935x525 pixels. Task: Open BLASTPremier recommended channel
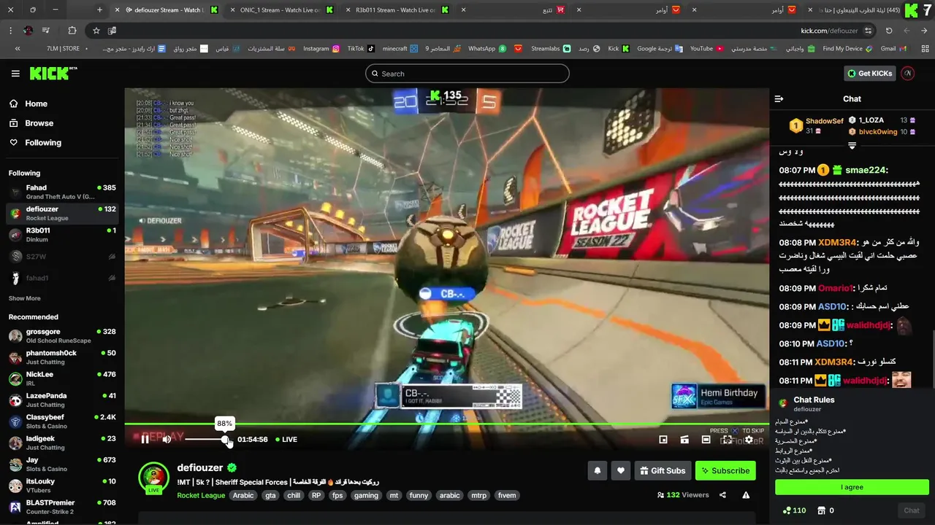point(62,507)
